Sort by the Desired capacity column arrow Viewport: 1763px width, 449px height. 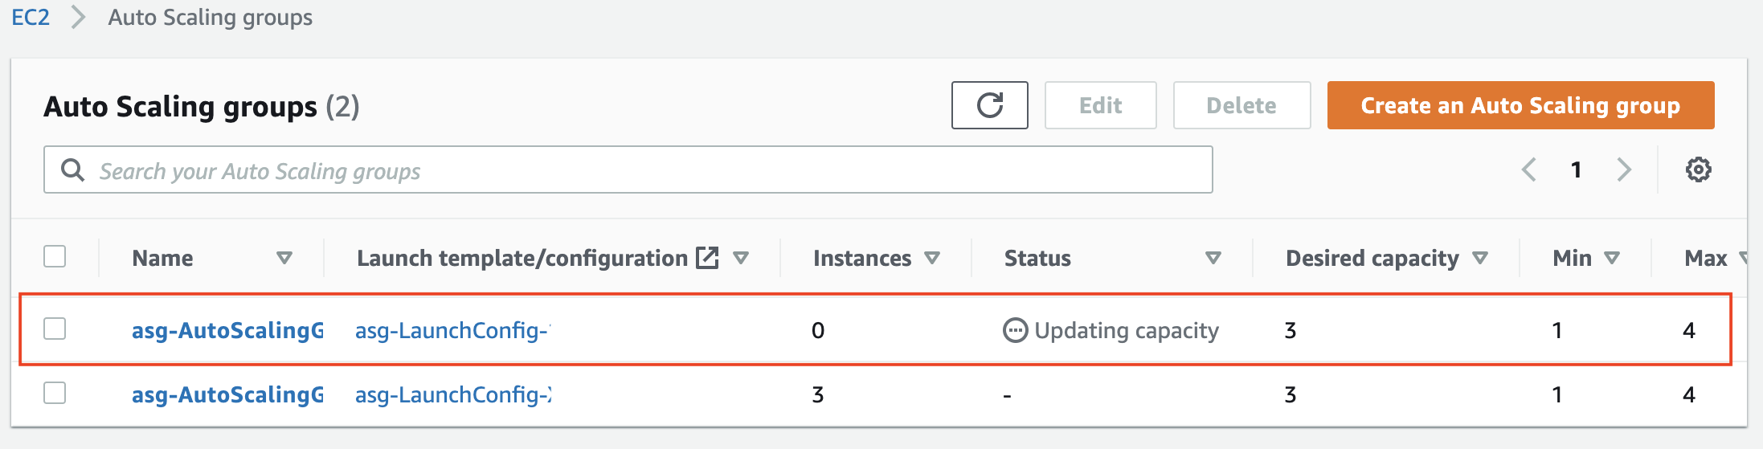click(x=1480, y=259)
